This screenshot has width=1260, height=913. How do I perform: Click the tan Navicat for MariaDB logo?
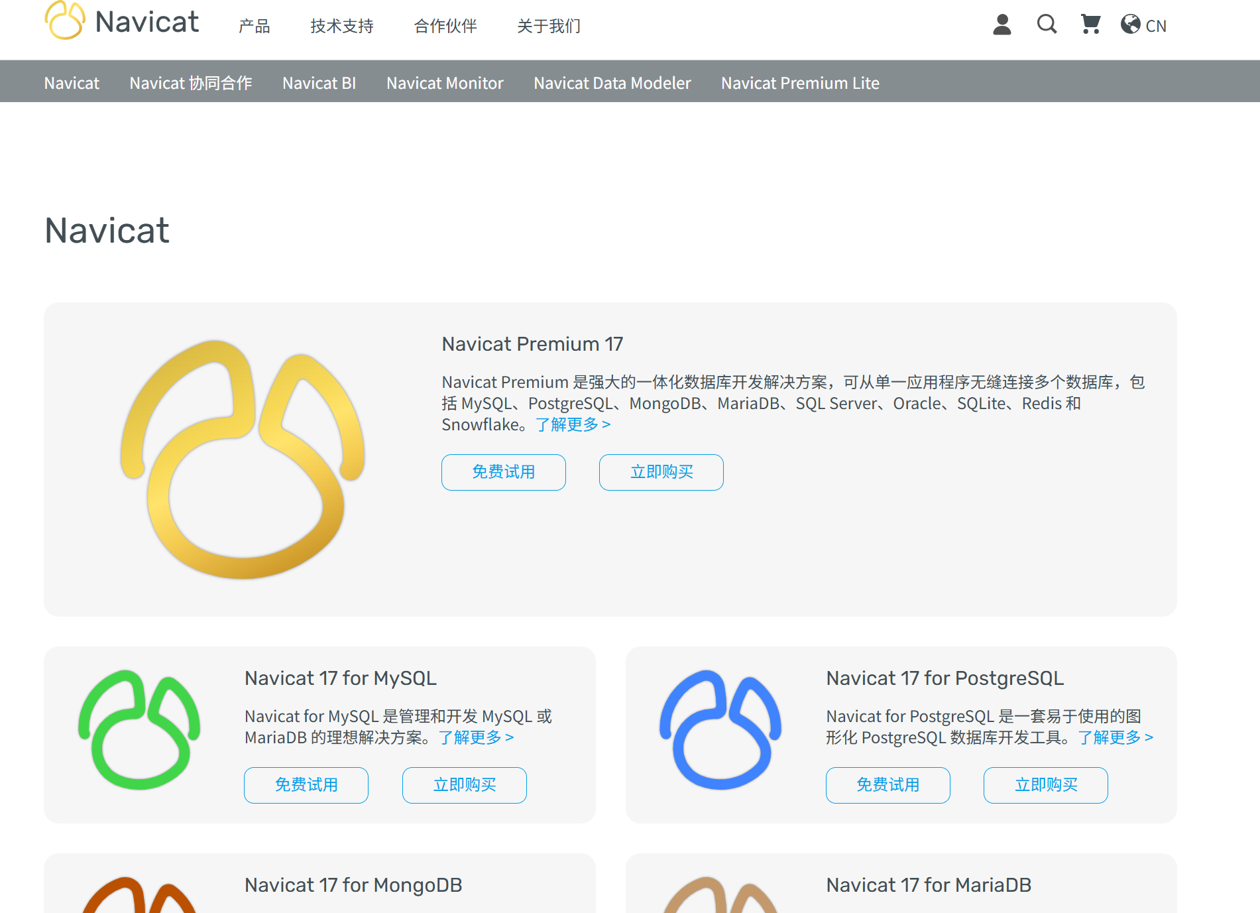pos(720,894)
